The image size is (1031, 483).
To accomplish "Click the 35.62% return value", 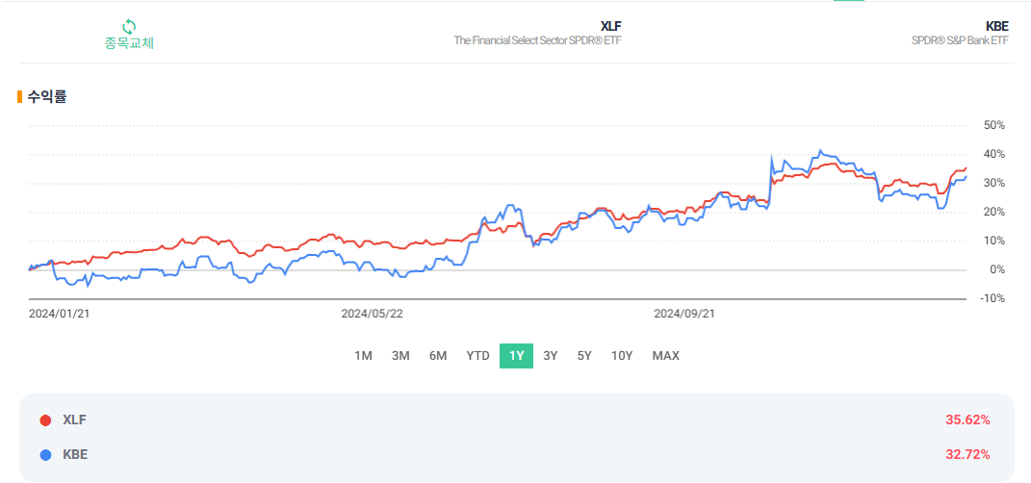I will 967,420.
